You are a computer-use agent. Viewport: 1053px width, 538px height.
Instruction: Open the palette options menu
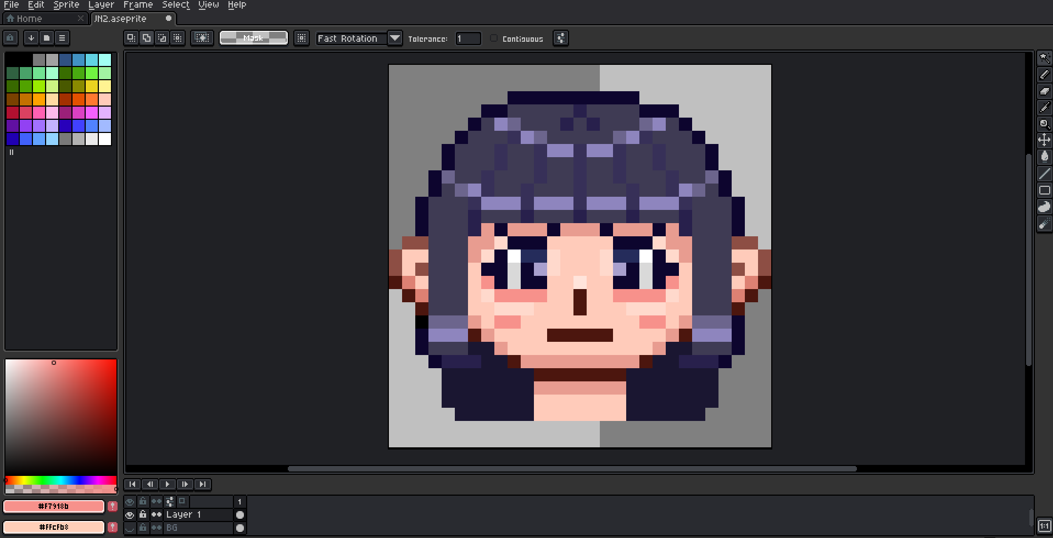click(x=62, y=38)
